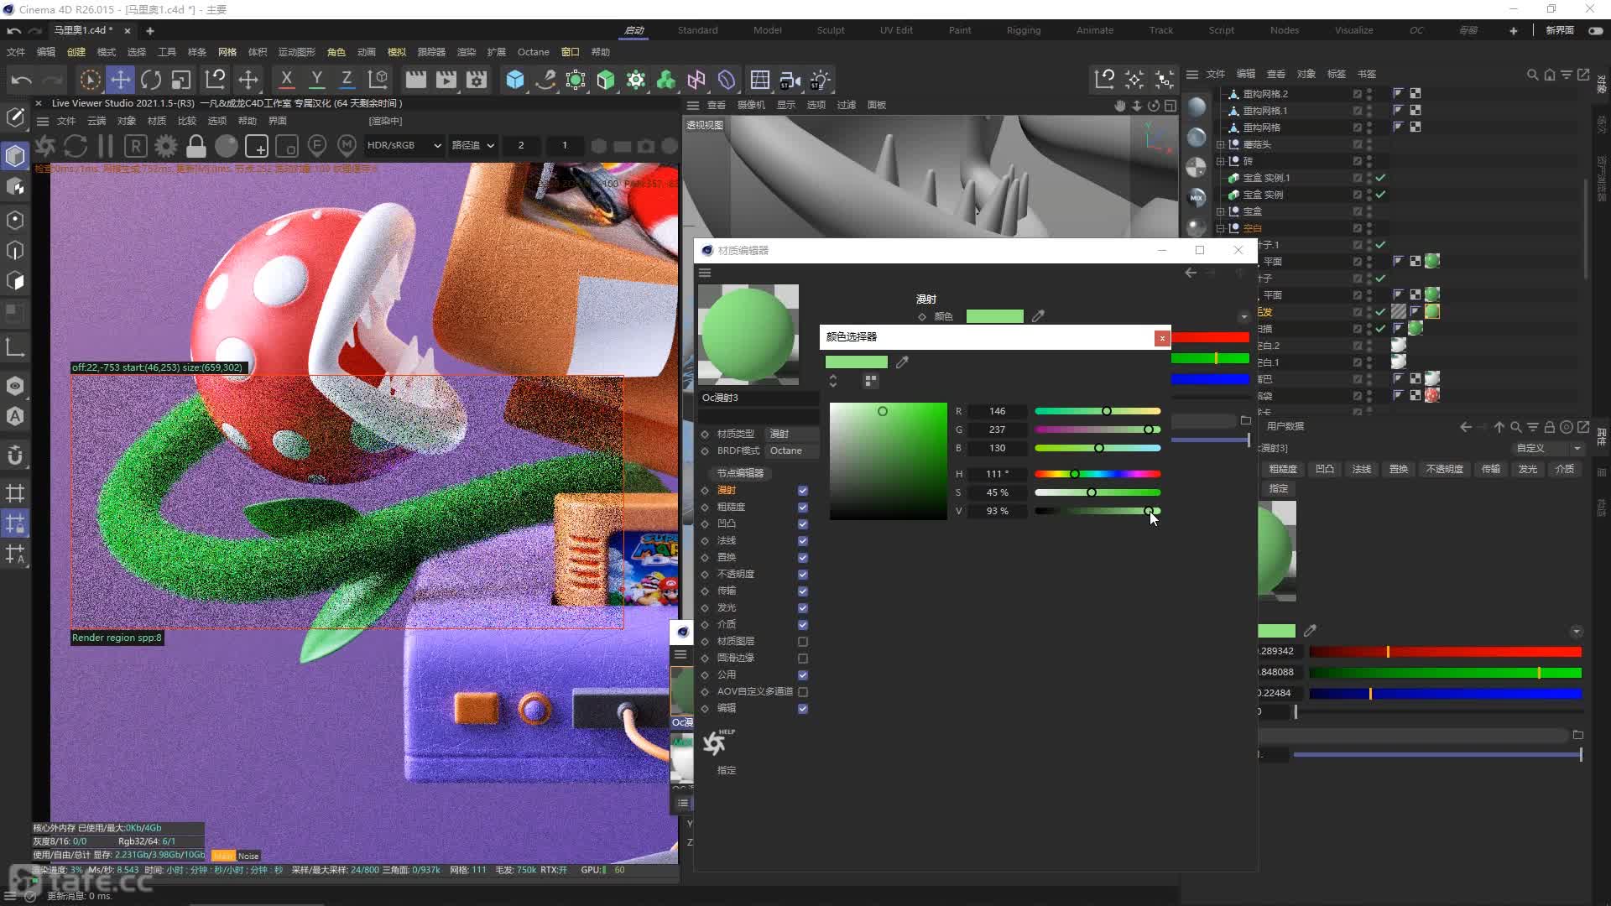Open the 路径追 kernel dropdown

click(473, 145)
